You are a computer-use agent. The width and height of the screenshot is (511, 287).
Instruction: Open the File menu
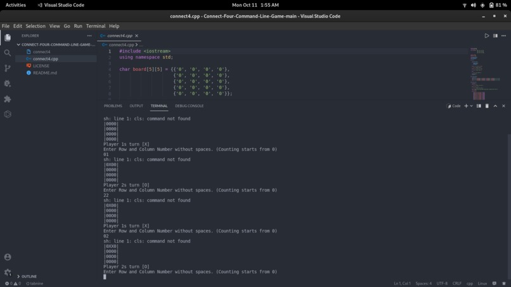(x=6, y=26)
